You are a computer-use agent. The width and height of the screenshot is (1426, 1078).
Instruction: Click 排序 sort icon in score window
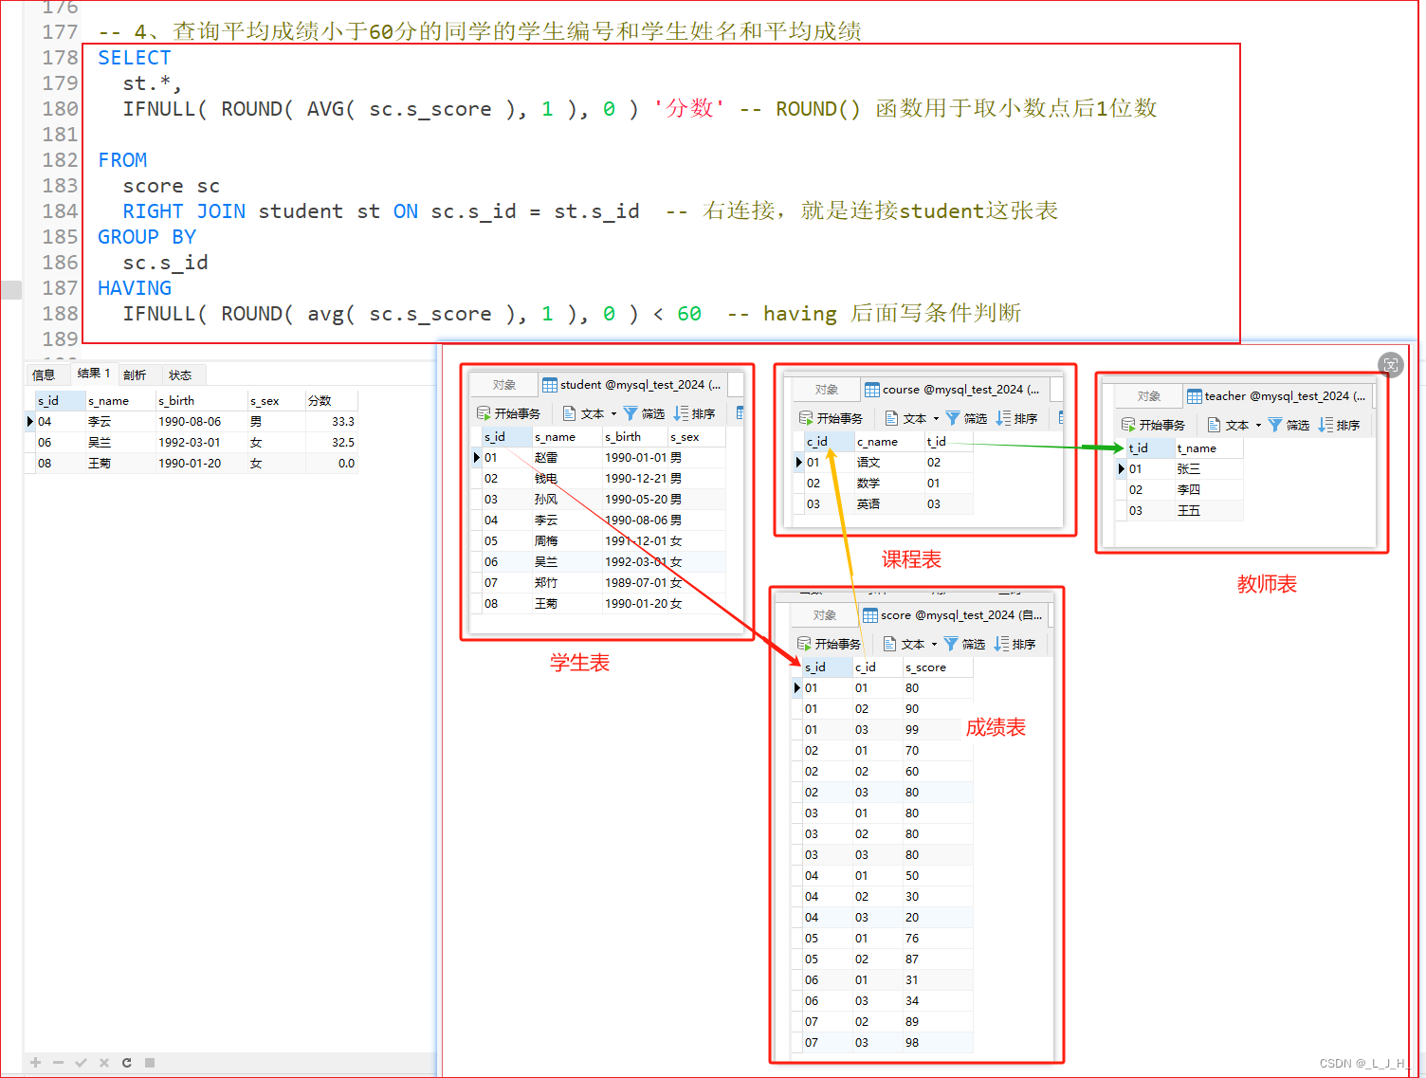pyautogui.click(x=1001, y=644)
